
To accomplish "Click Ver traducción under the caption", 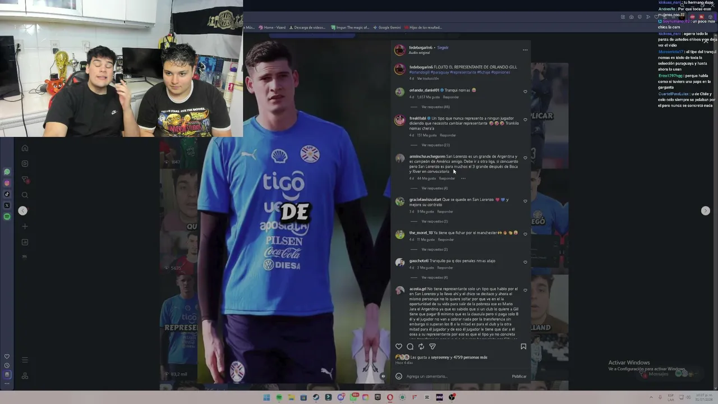I will tap(428, 79).
